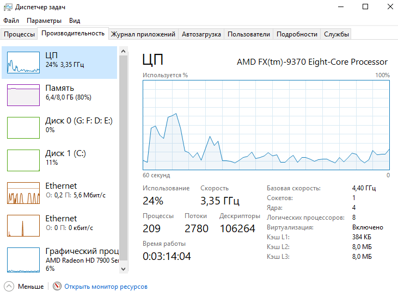Screen dimensions: 398x298
Task: Open the Открыть монитор ресурсов link
Action: tap(106, 287)
